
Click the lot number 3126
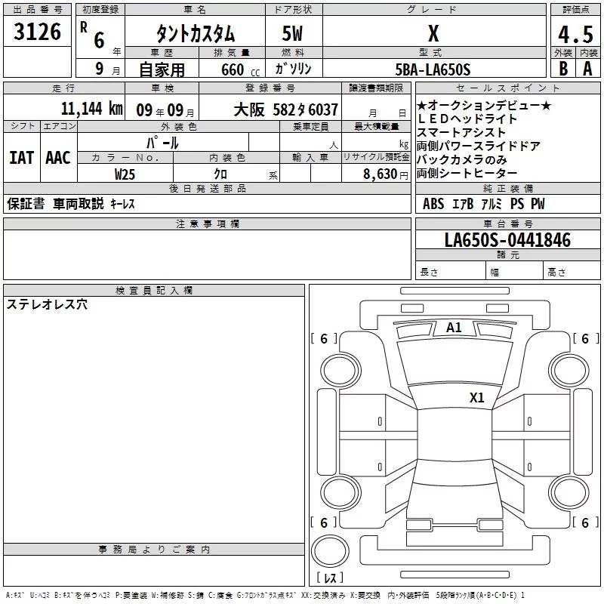(x=37, y=32)
